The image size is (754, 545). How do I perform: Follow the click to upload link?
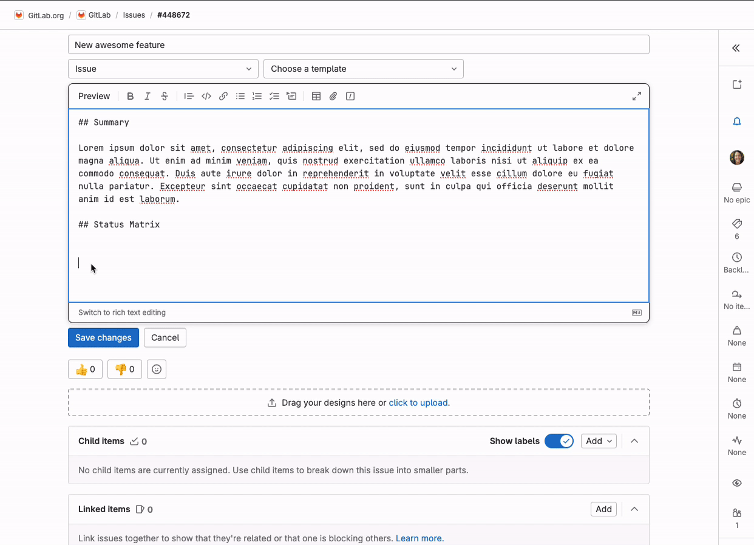click(x=418, y=403)
